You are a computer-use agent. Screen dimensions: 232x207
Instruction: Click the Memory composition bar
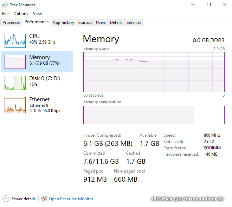click(154, 115)
